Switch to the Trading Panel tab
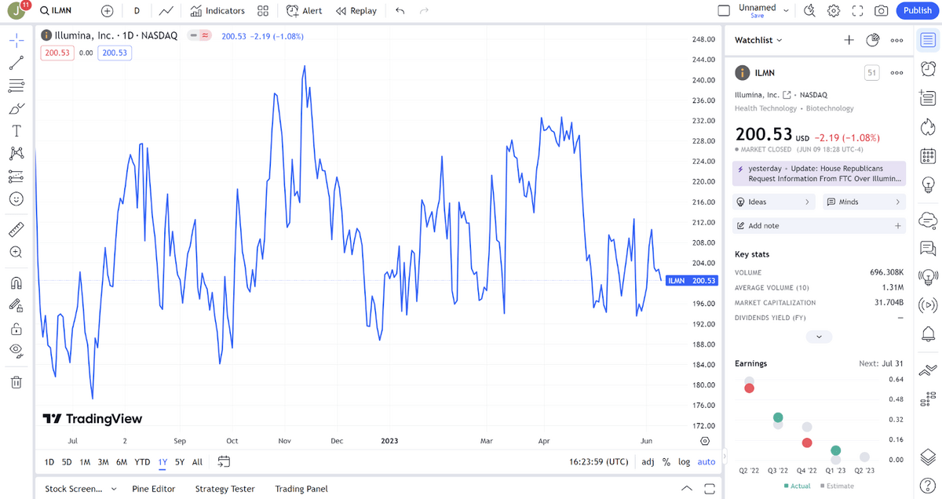The image size is (942, 499). [301, 489]
